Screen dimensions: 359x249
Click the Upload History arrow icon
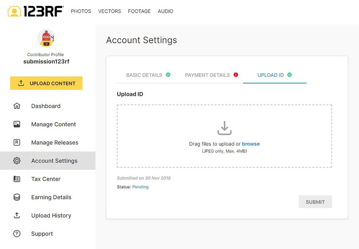tap(17, 215)
